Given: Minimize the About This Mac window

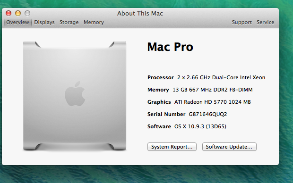Looking at the screenshot, I should [x=18, y=13].
